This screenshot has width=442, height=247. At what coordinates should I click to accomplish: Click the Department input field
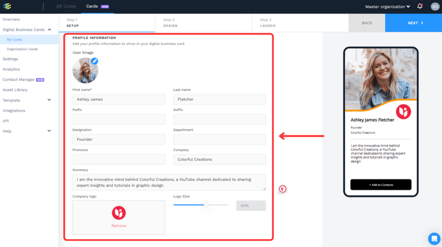(219, 140)
